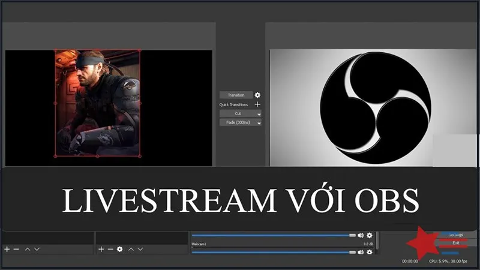Click the OBS logo program output view
This screenshot has width=480, height=270.
pyautogui.click(x=373, y=108)
